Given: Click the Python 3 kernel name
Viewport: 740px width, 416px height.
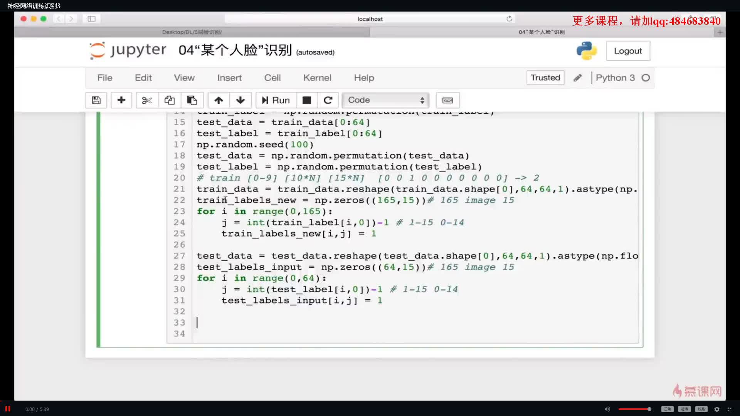Looking at the screenshot, I should (615, 78).
